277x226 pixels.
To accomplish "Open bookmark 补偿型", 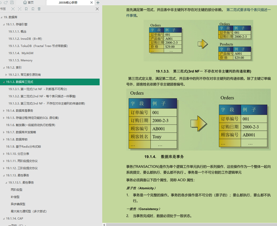I will coord(15,197).
